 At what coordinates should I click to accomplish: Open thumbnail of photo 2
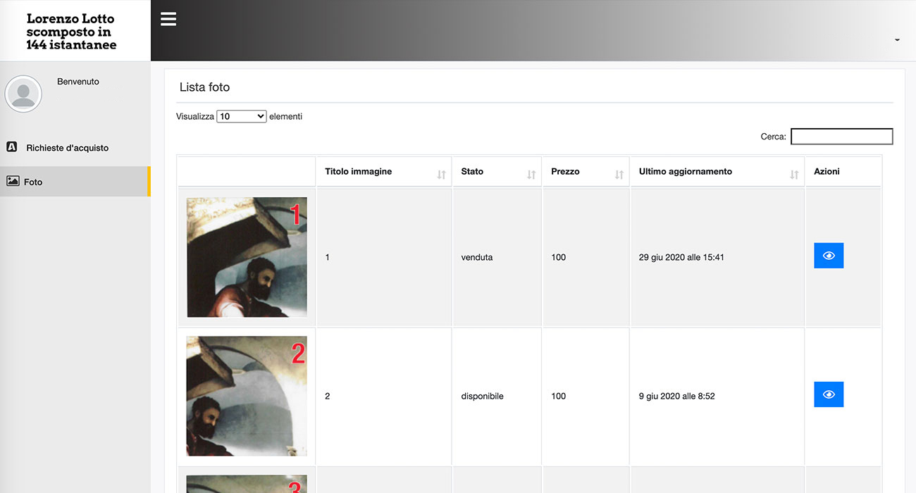pyautogui.click(x=247, y=396)
